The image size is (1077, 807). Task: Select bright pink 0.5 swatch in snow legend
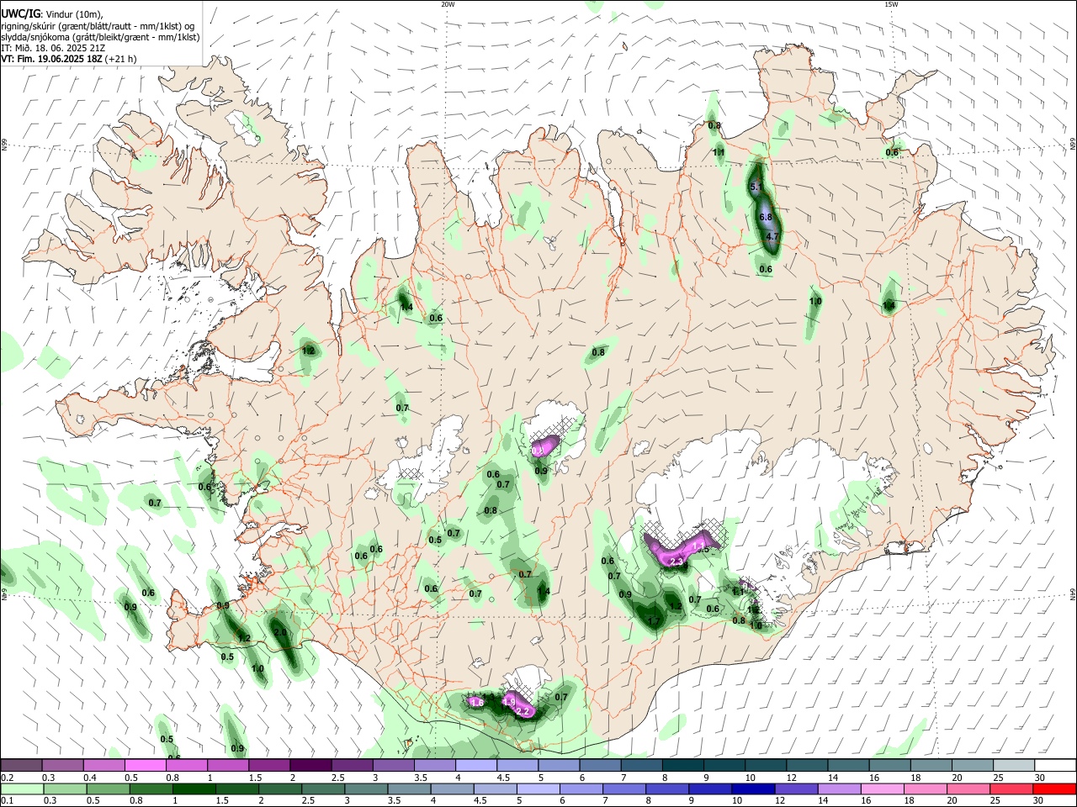point(146,765)
